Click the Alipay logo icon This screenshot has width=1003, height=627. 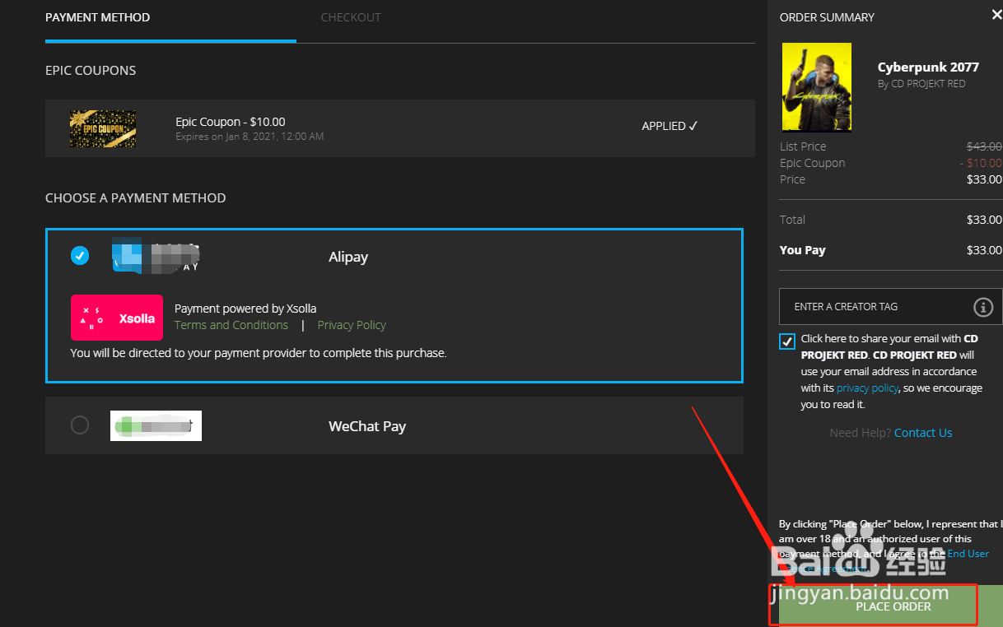tap(156, 256)
